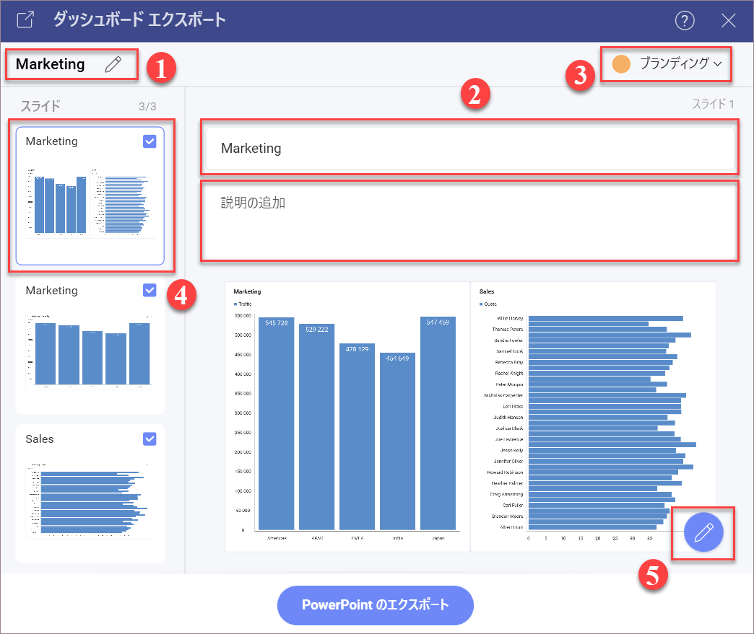Image resolution: width=754 pixels, height=634 pixels.
Task: Click the Marketing dashboard title text
Action: [x=50, y=64]
